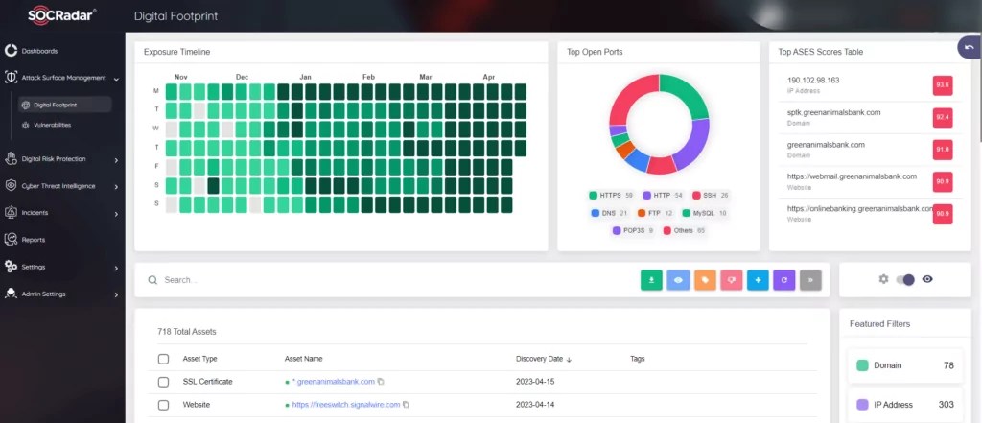982x423 pixels.
Task: Check the Website row checkbox
Action: (x=163, y=405)
